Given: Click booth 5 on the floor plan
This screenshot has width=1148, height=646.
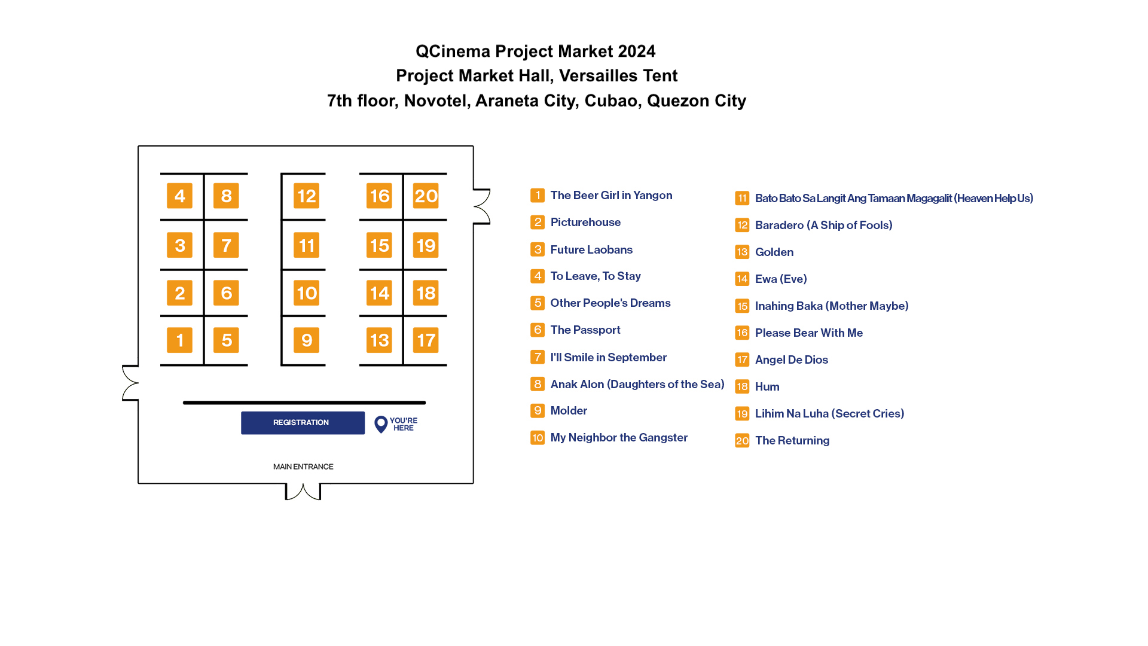Looking at the screenshot, I should pyautogui.click(x=226, y=340).
